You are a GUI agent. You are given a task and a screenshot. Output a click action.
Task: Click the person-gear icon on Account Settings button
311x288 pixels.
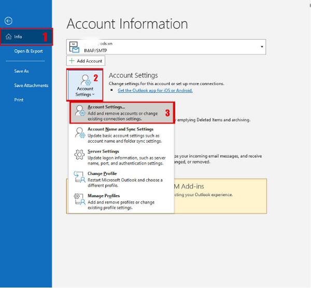[86, 79]
